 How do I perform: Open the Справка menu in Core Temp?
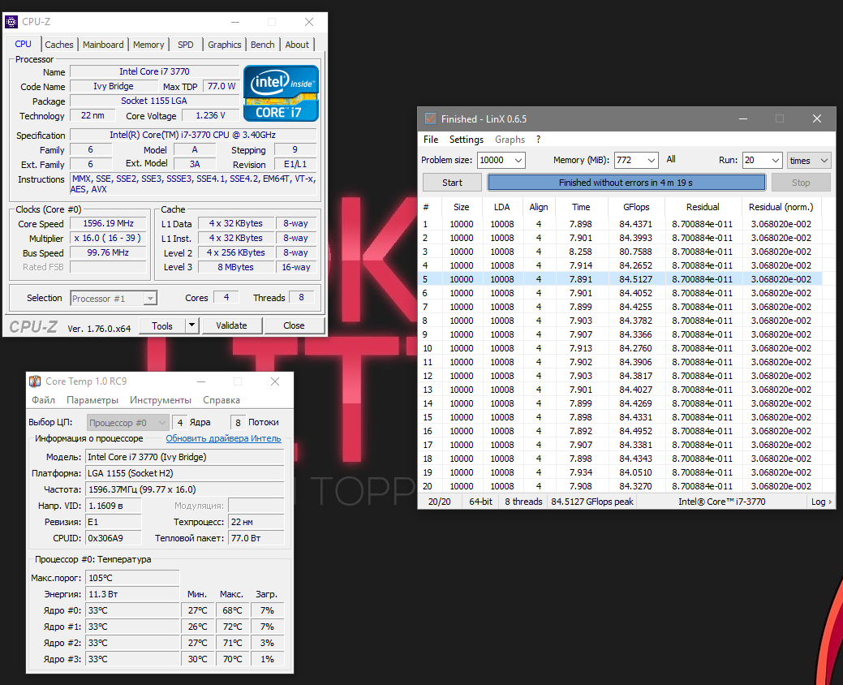222,400
